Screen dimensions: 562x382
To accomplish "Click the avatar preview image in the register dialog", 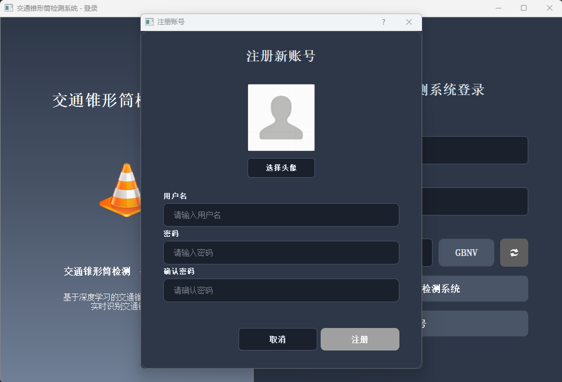I will tap(281, 117).
